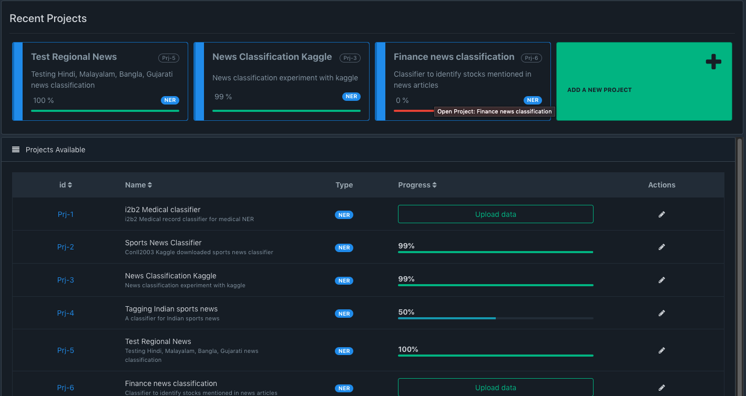
Task: Edit the i2b2 Medical classifier project
Action: [x=661, y=214]
